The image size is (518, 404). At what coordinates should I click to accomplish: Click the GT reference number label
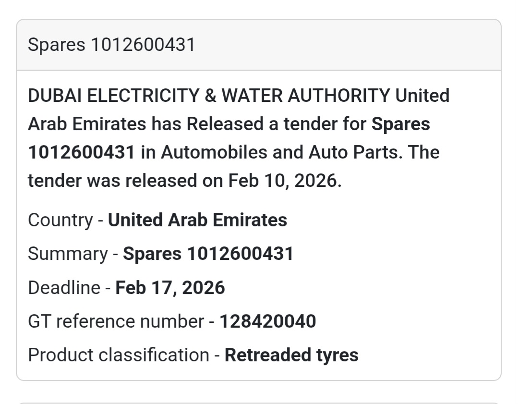click(116, 321)
